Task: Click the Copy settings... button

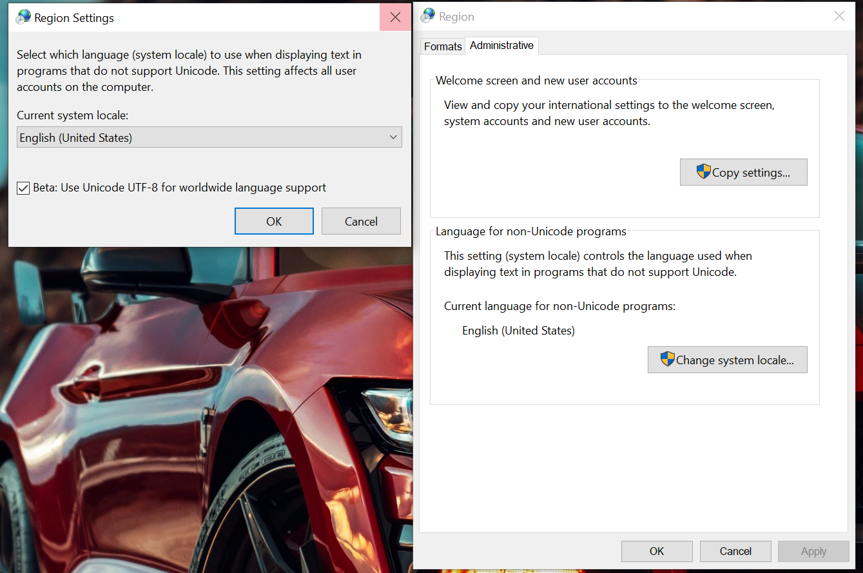Action: click(x=743, y=172)
